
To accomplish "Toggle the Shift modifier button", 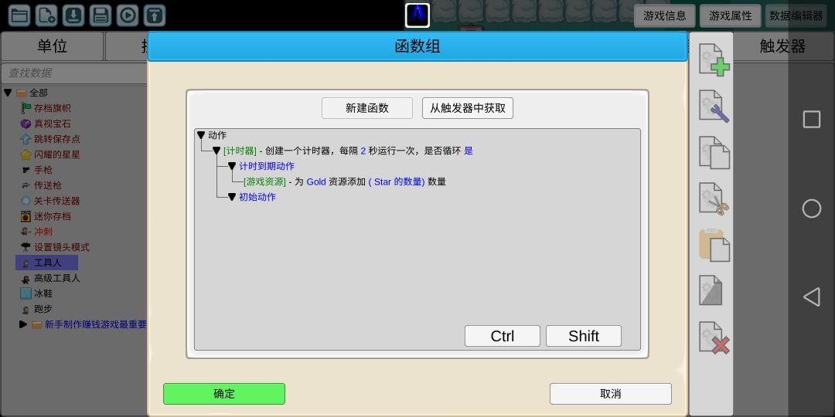I will [x=584, y=336].
